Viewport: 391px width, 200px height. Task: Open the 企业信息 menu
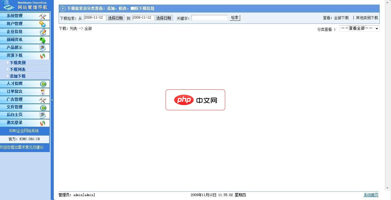(25, 32)
